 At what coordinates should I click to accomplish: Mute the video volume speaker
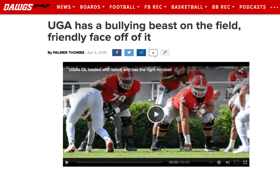click(227, 162)
